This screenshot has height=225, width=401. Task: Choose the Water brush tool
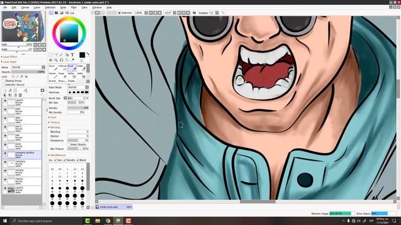(x=81, y=67)
